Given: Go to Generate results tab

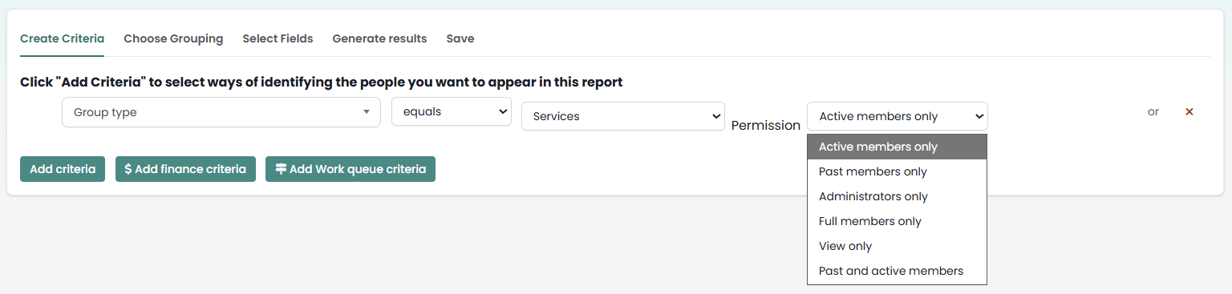Looking at the screenshot, I should coord(379,38).
